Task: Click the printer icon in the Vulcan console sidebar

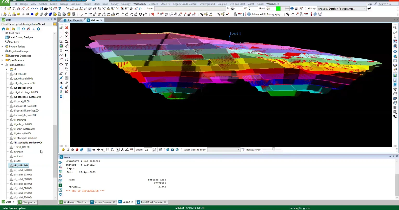Action: tap(60, 176)
